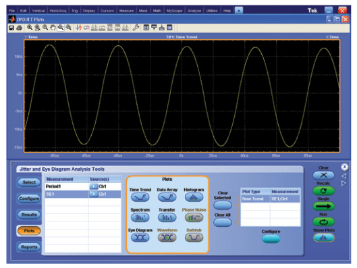The image size is (357, 268).
Task: Click the Plot Type column header
Action: point(255,192)
